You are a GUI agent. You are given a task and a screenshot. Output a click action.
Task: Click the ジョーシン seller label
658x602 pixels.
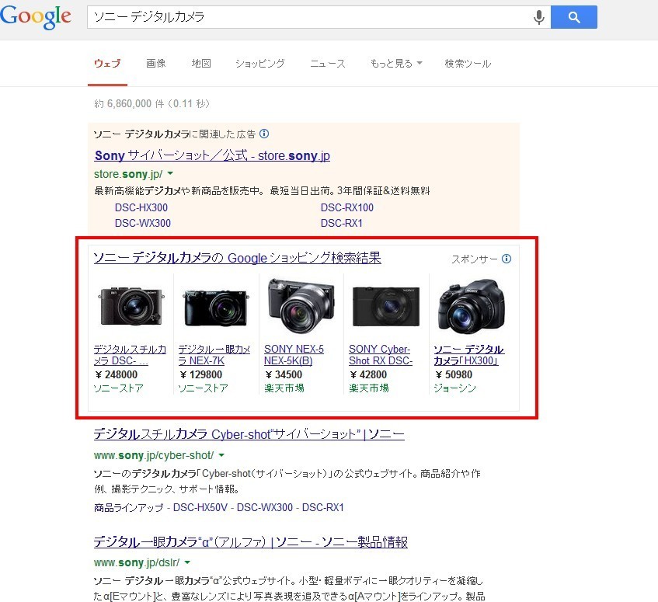tap(455, 388)
